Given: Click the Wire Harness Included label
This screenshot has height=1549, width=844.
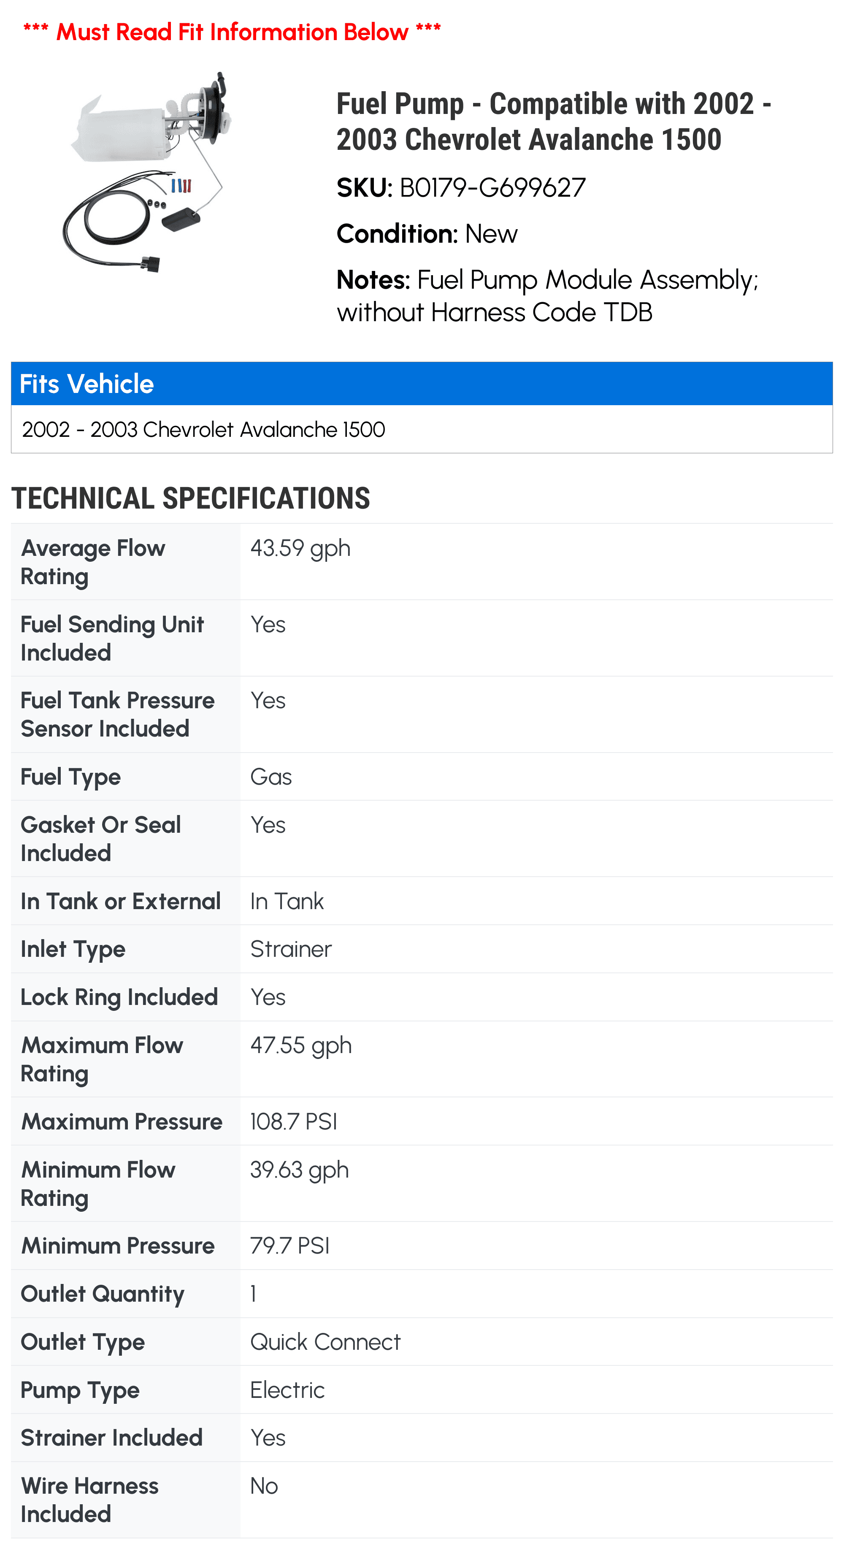Looking at the screenshot, I should pos(89,1499).
